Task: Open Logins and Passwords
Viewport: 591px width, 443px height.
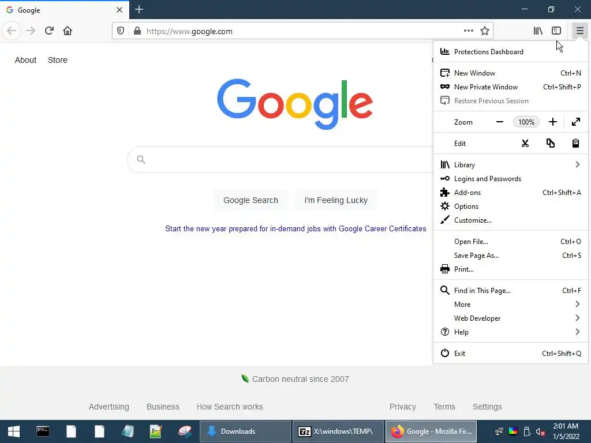Action: [x=511, y=179]
